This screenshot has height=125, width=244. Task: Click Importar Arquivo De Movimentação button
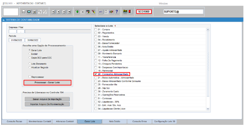click(47, 104)
